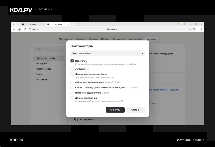The height and width of the screenshot is (147, 215).
Task: Open downloads with the download arrow icon
Action: [x=201, y=29]
